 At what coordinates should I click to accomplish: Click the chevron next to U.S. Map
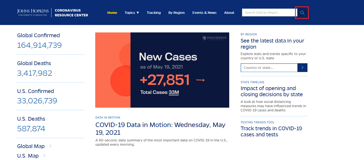(44, 155)
